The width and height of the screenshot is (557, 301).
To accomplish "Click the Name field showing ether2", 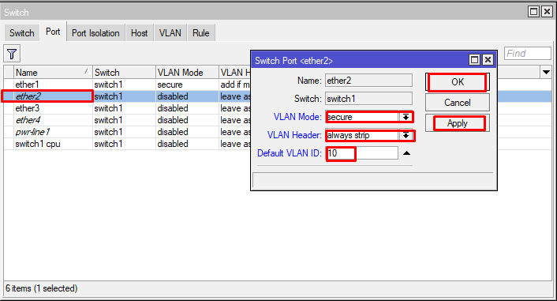I will tap(368, 81).
